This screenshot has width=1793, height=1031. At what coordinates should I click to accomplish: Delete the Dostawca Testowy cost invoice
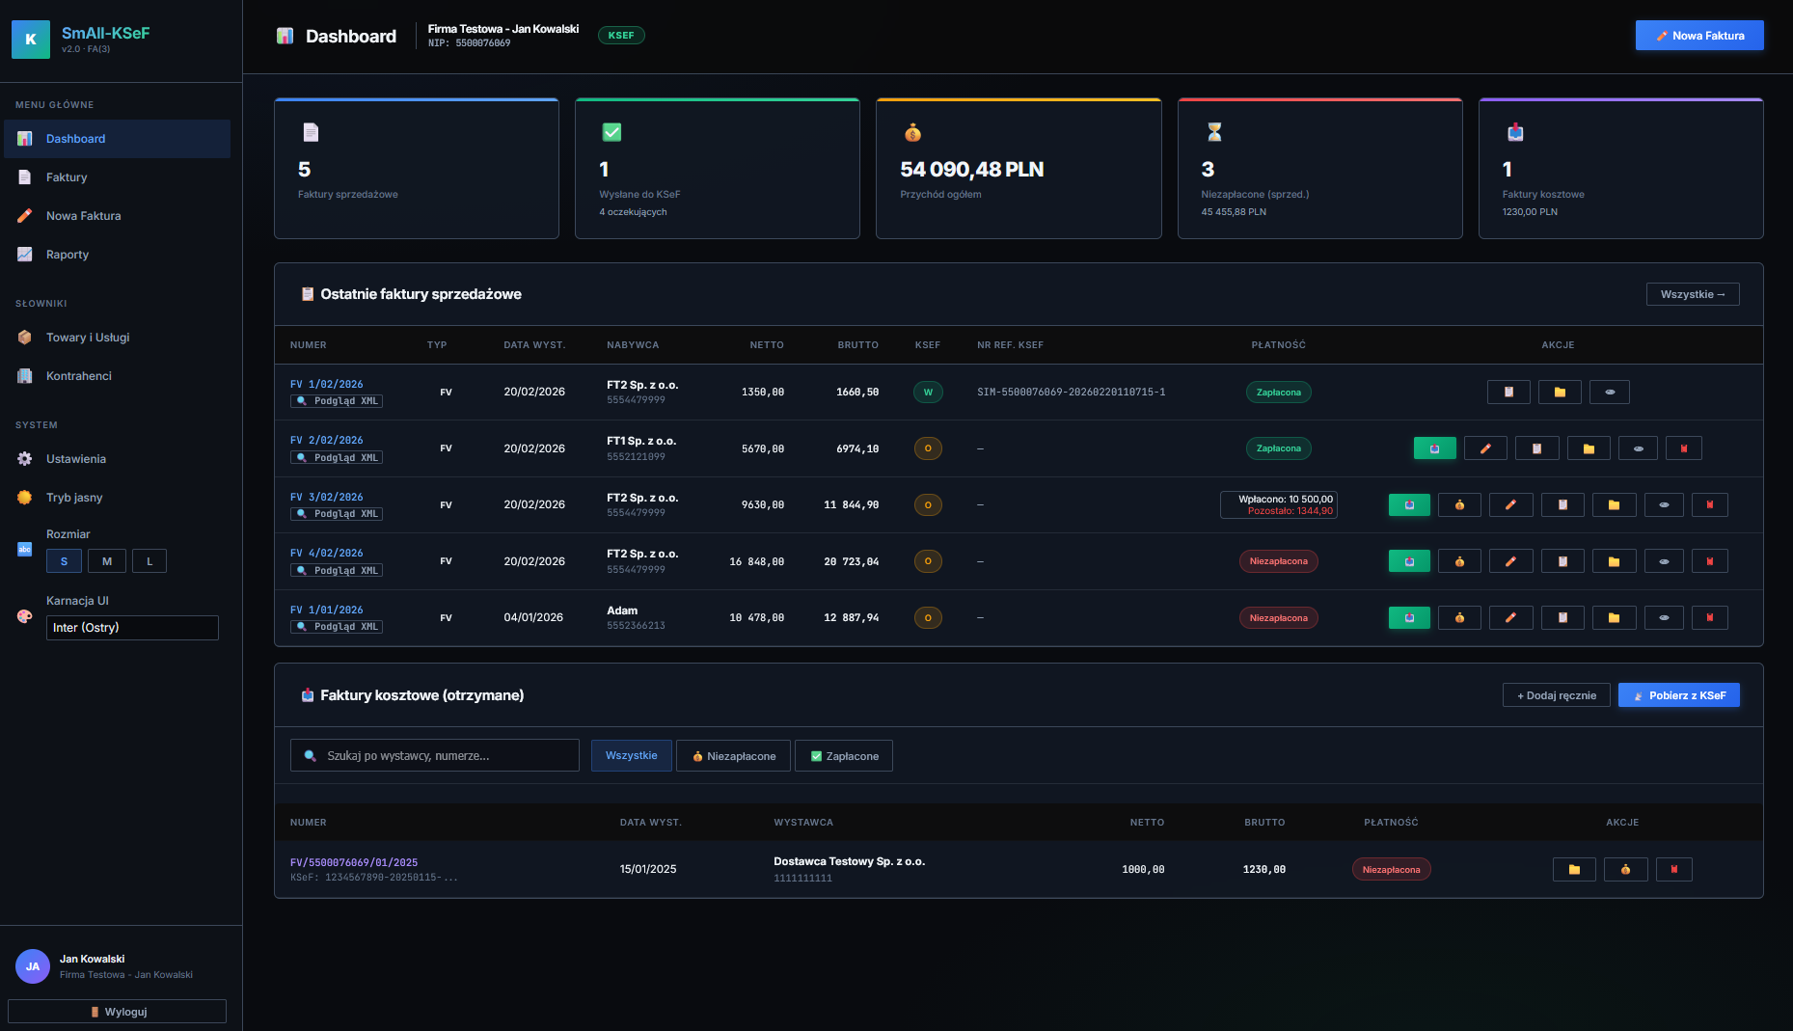(x=1673, y=870)
